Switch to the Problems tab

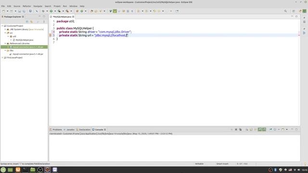(56, 130)
